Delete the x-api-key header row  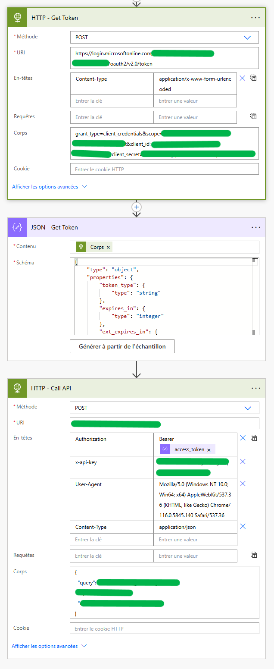point(242,461)
